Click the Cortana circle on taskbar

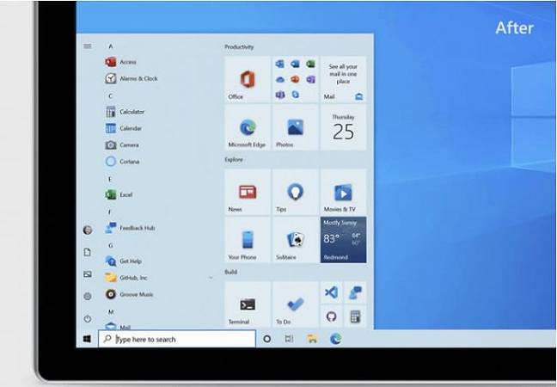267,339
